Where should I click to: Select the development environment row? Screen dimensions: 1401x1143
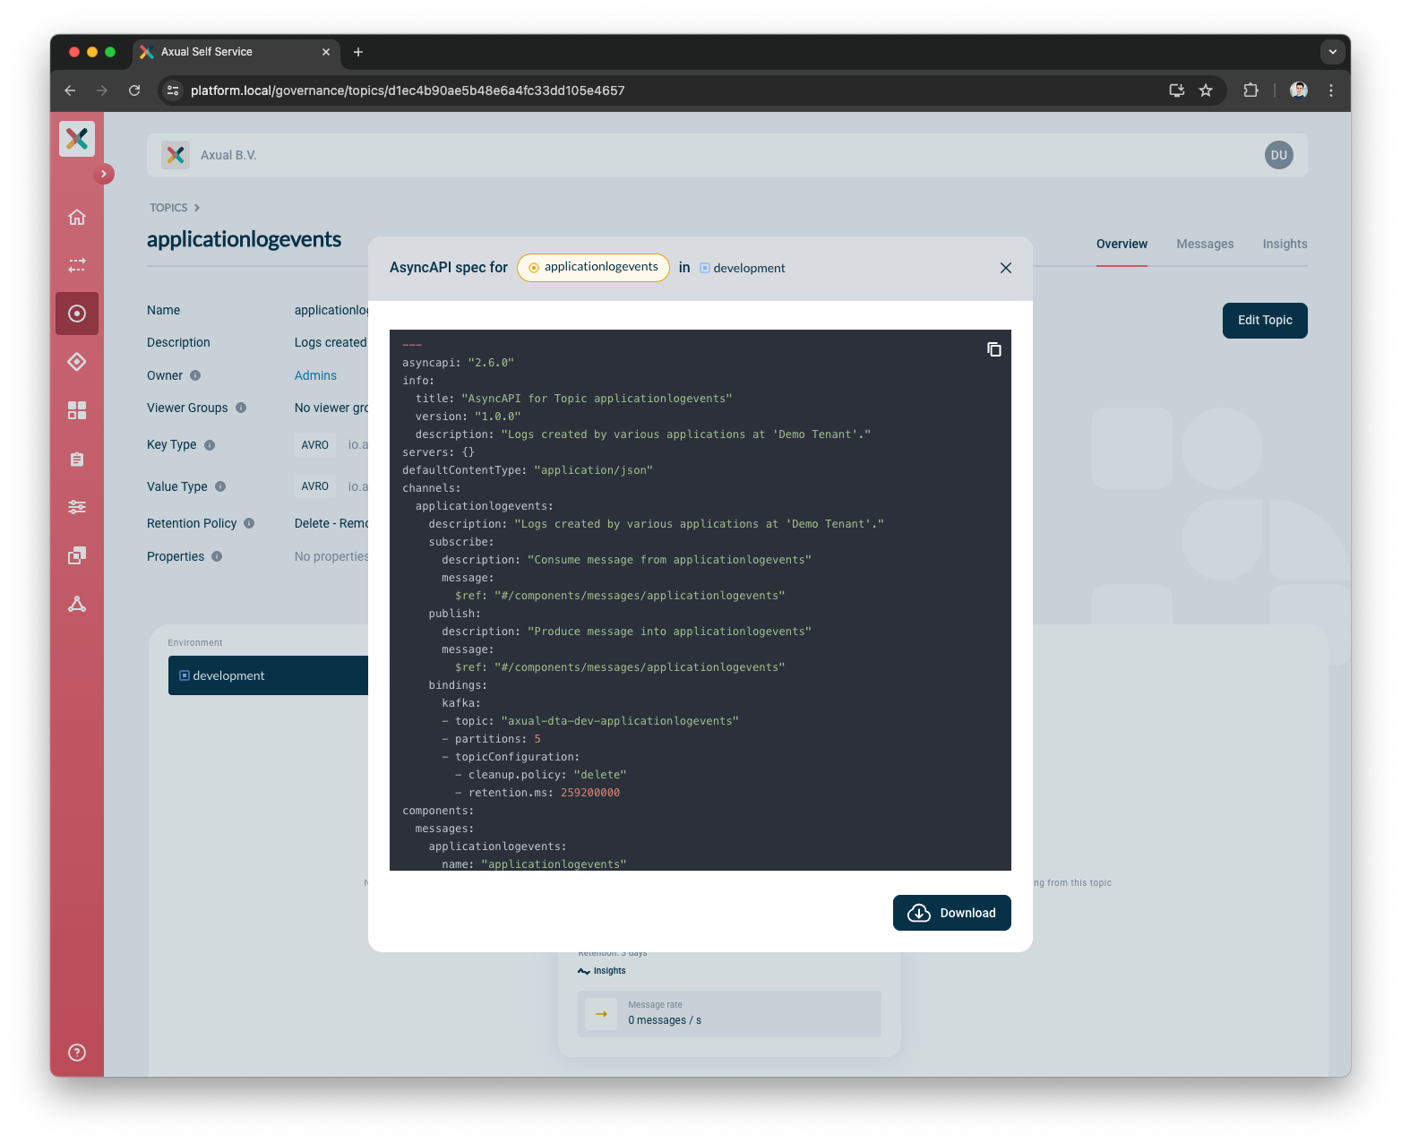[269, 675]
